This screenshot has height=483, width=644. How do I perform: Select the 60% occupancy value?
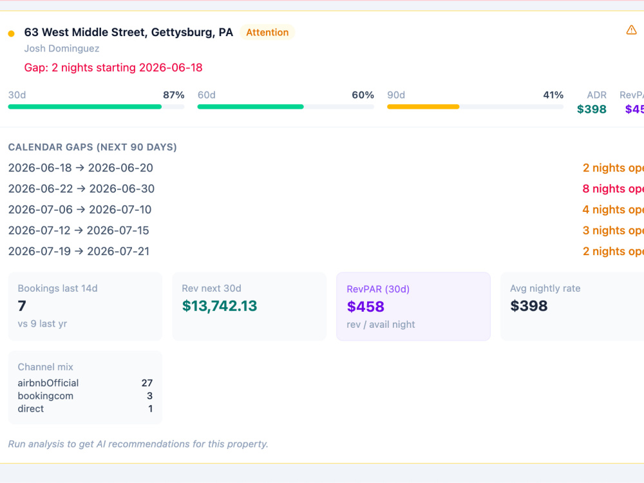[363, 95]
